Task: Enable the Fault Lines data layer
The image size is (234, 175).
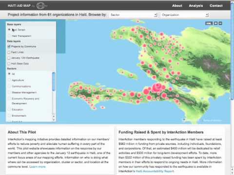Action: (x=9, y=52)
